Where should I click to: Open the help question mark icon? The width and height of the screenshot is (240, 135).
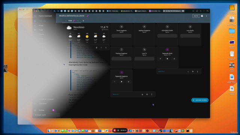coord(202,16)
